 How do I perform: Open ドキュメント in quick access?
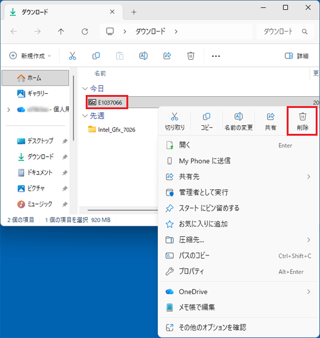pos(35,173)
